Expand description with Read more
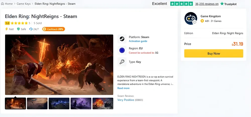This screenshot has height=117, width=251. [x=123, y=88]
